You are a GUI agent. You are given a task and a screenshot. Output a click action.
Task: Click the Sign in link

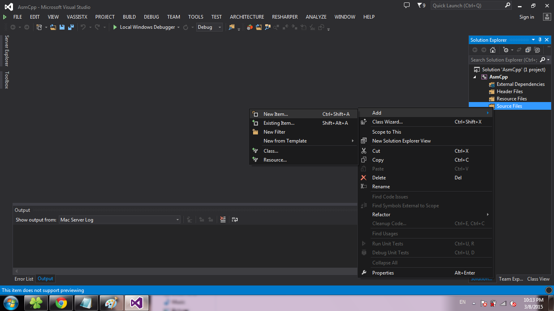pos(527,17)
